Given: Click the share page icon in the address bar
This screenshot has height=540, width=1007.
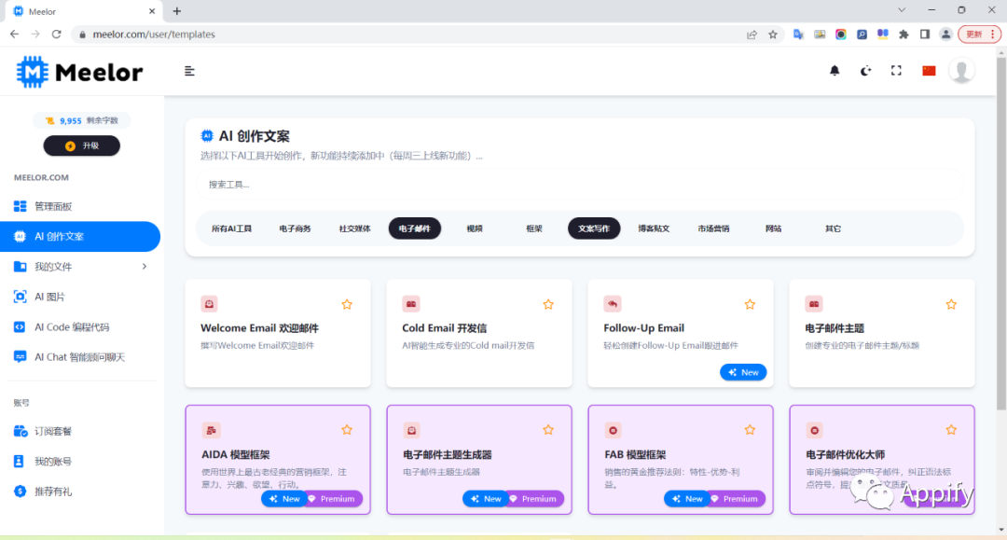Looking at the screenshot, I should tap(752, 34).
